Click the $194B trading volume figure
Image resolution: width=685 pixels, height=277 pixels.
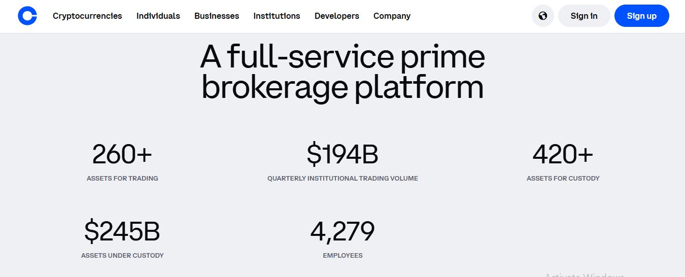tap(342, 154)
